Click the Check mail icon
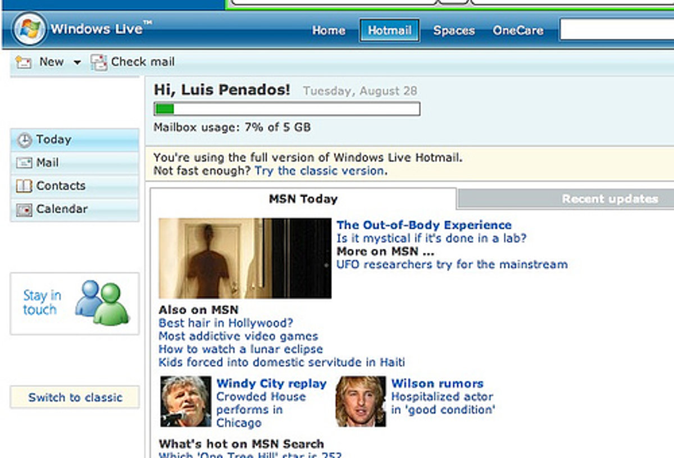Viewport: 674px width, 458px height. point(99,62)
